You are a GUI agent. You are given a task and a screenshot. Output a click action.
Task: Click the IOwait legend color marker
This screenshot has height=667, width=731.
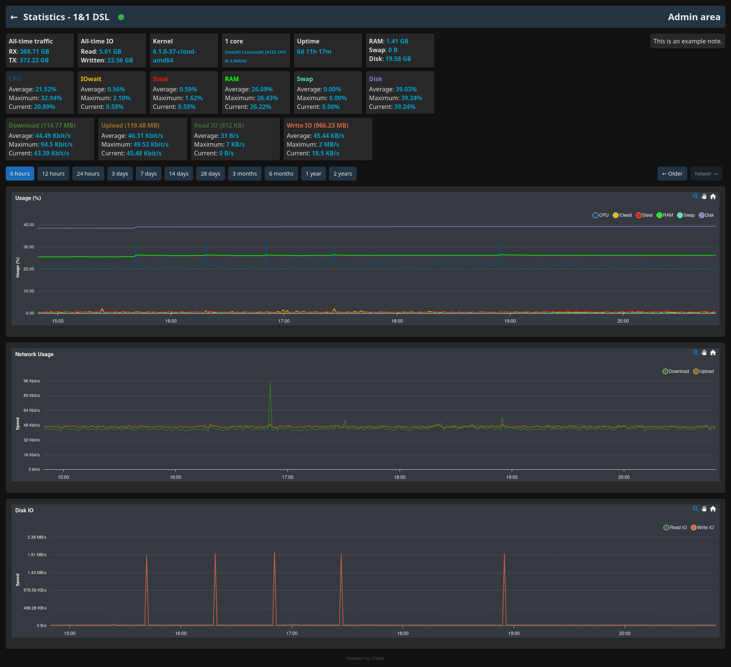[x=615, y=215]
